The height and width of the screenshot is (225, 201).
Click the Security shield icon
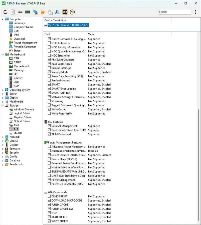[7, 152]
